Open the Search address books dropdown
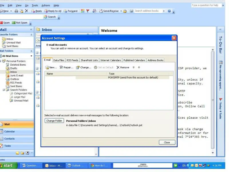The width and height of the screenshot is (229, 172). coord(164,11)
